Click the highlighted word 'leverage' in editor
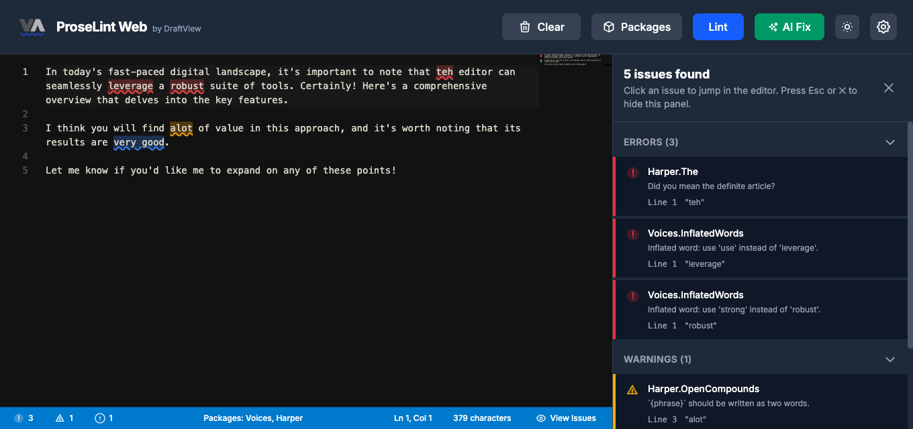The height and width of the screenshot is (429, 913). [x=131, y=86]
